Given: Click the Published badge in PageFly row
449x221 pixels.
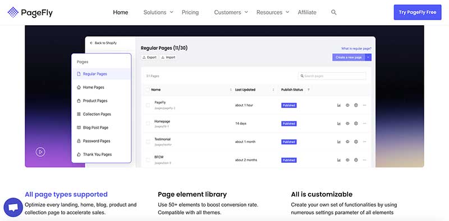Looking at the screenshot, I should (x=288, y=105).
